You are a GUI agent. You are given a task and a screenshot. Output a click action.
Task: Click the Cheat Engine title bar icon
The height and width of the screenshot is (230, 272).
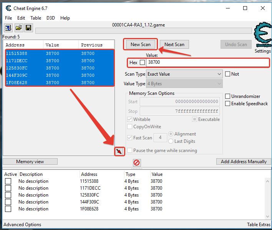click(8, 8)
